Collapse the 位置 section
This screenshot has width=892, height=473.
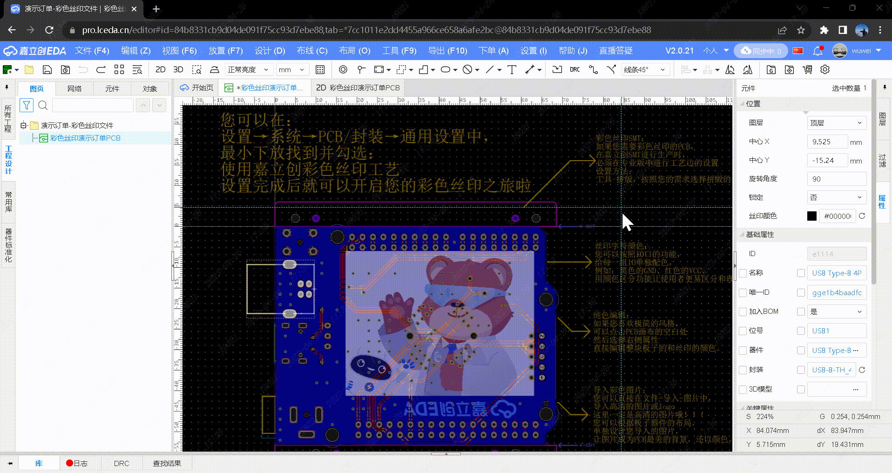click(x=742, y=104)
